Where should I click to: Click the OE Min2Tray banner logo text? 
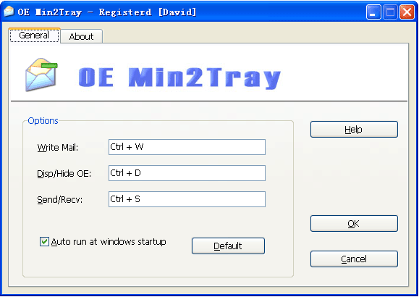[x=179, y=78]
